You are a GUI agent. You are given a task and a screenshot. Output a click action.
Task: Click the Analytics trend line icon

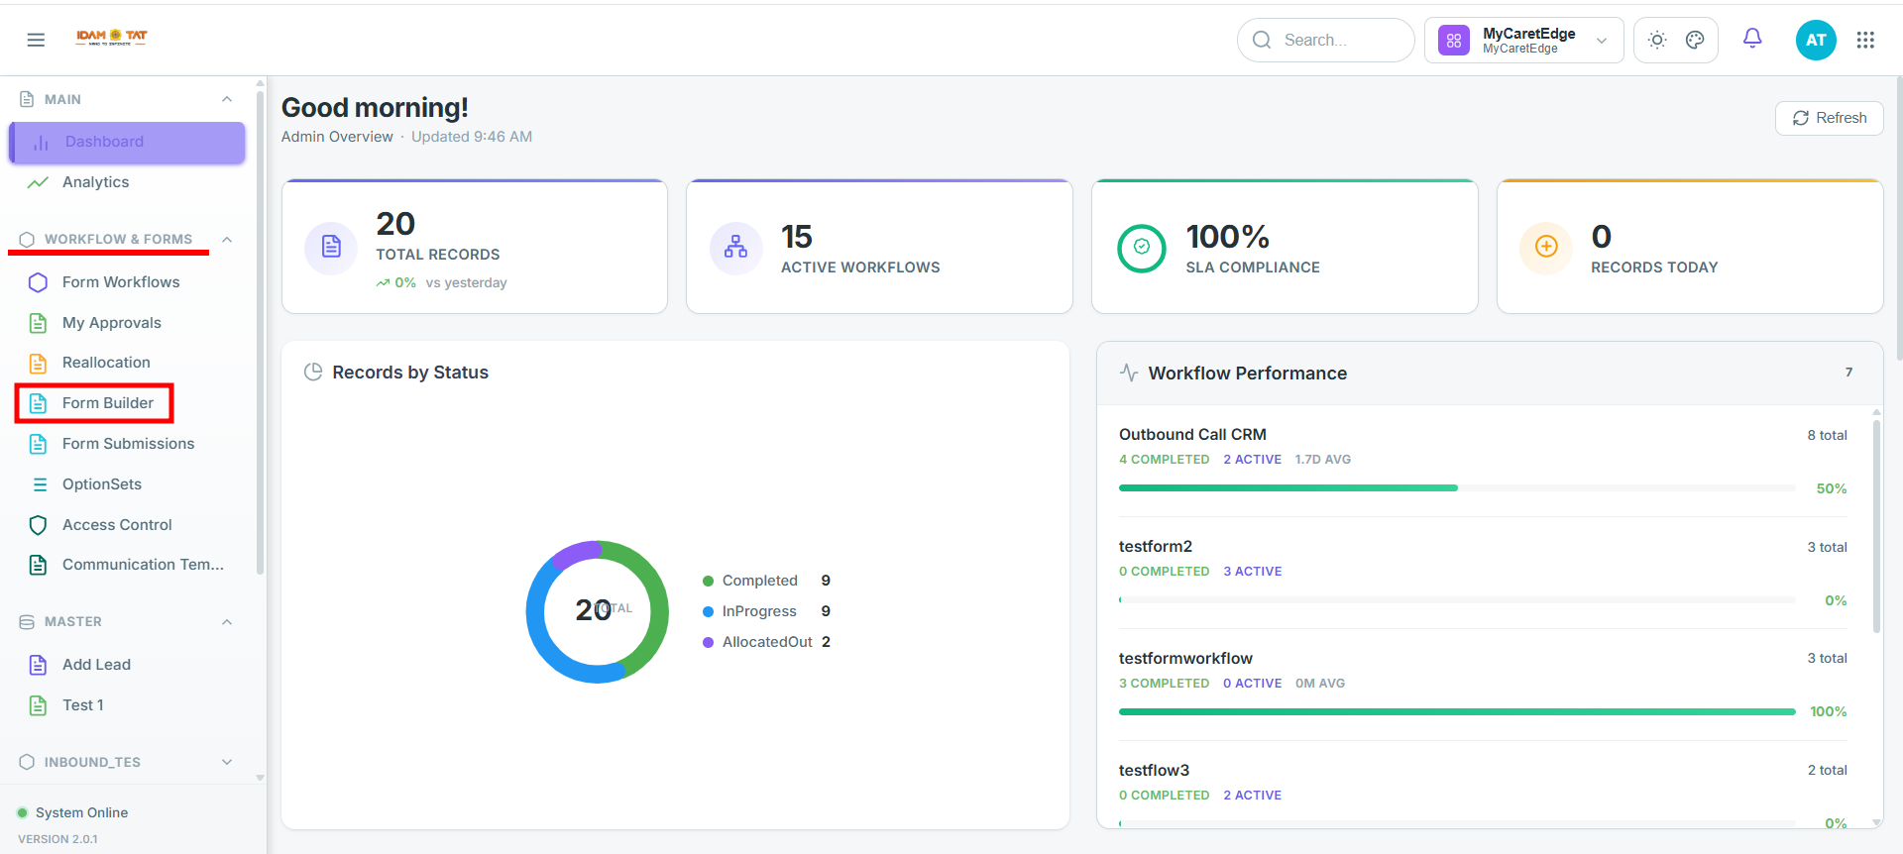pyautogui.click(x=38, y=182)
